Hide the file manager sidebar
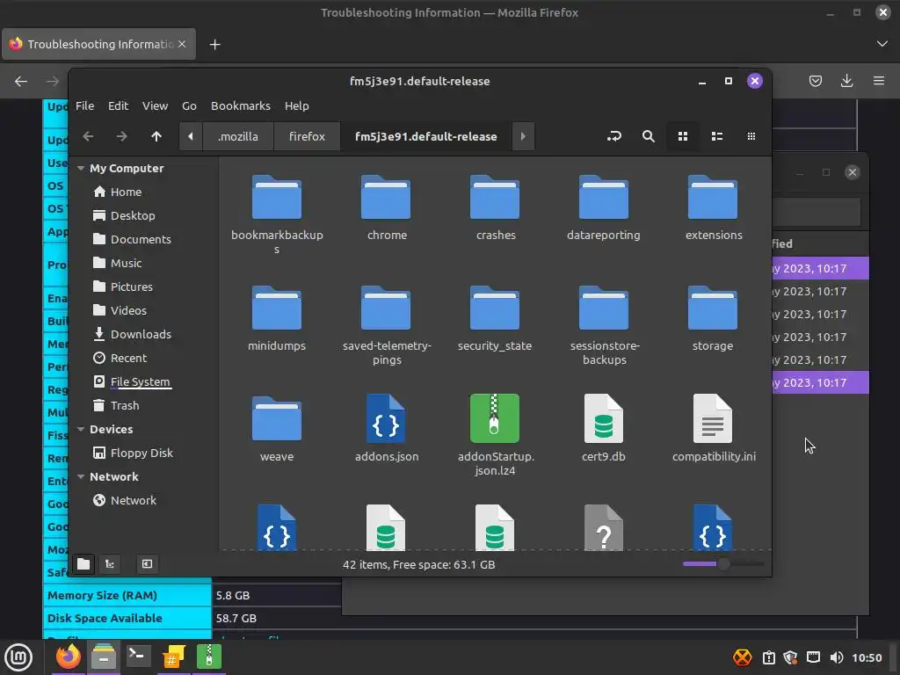The width and height of the screenshot is (900, 675). (x=147, y=564)
